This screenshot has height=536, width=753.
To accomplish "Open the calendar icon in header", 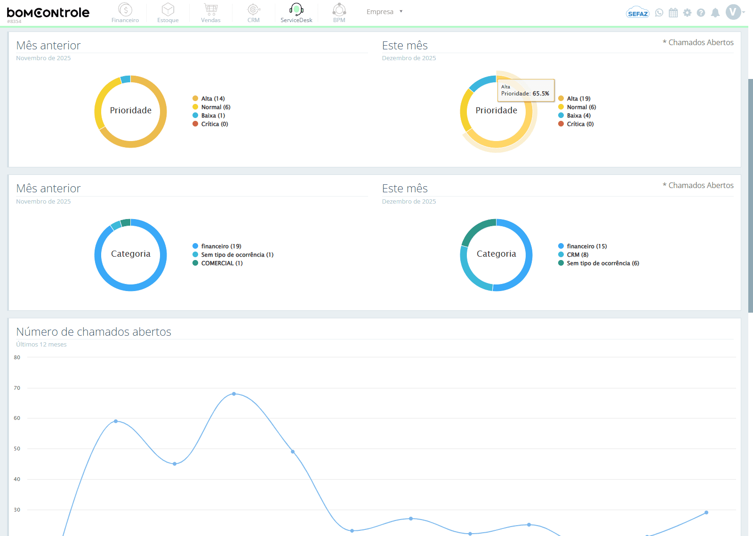I will [673, 13].
